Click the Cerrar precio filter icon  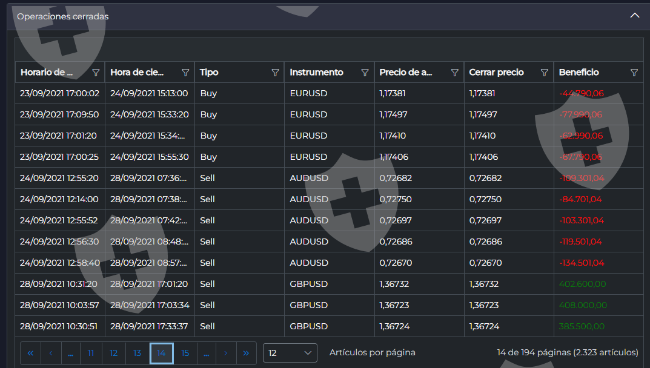pyautogui.click(x=544, y=73)
